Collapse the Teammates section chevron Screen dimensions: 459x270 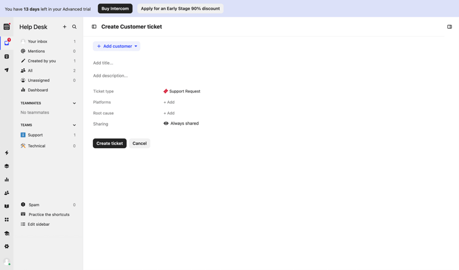[75, 103]
